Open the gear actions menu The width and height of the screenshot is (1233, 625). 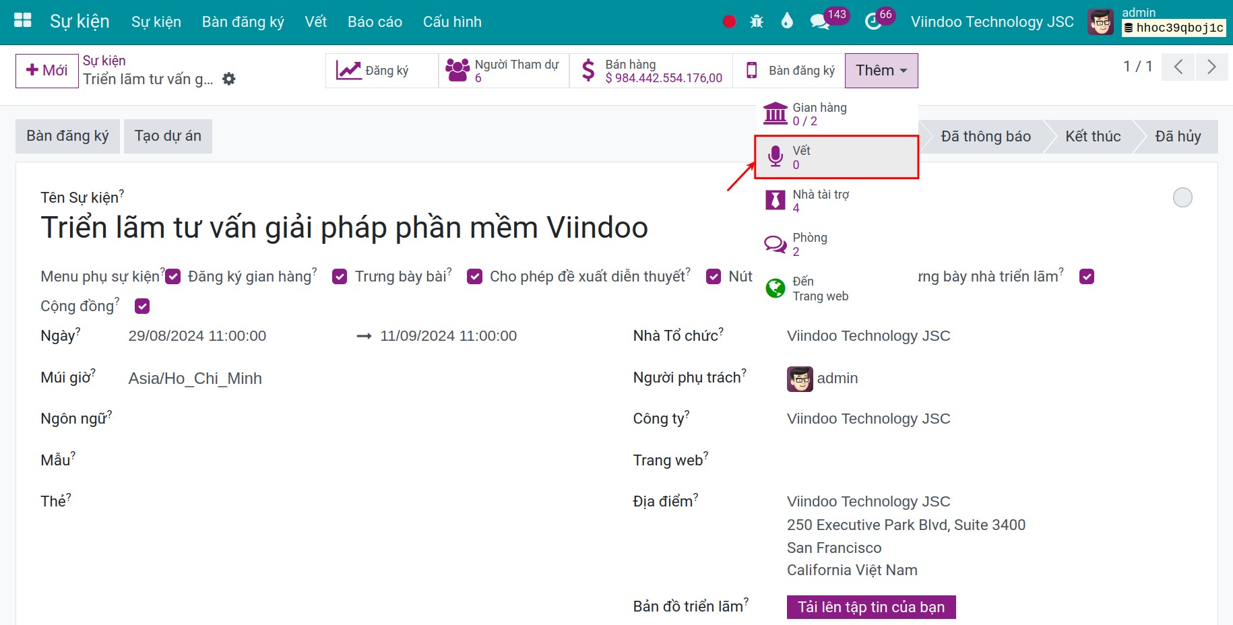[x=229, y=79]
